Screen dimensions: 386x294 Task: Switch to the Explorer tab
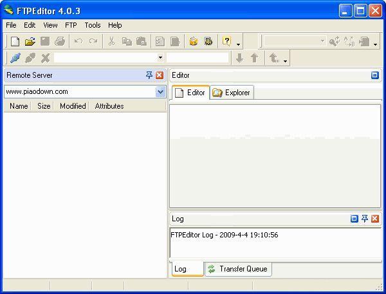point(232,93)
